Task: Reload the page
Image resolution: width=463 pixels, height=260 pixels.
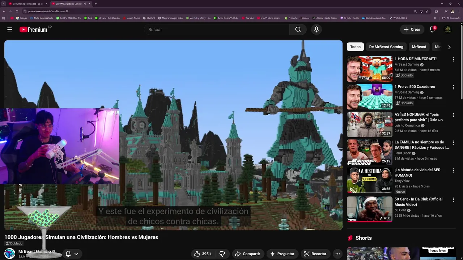Action: coord(17,11)
